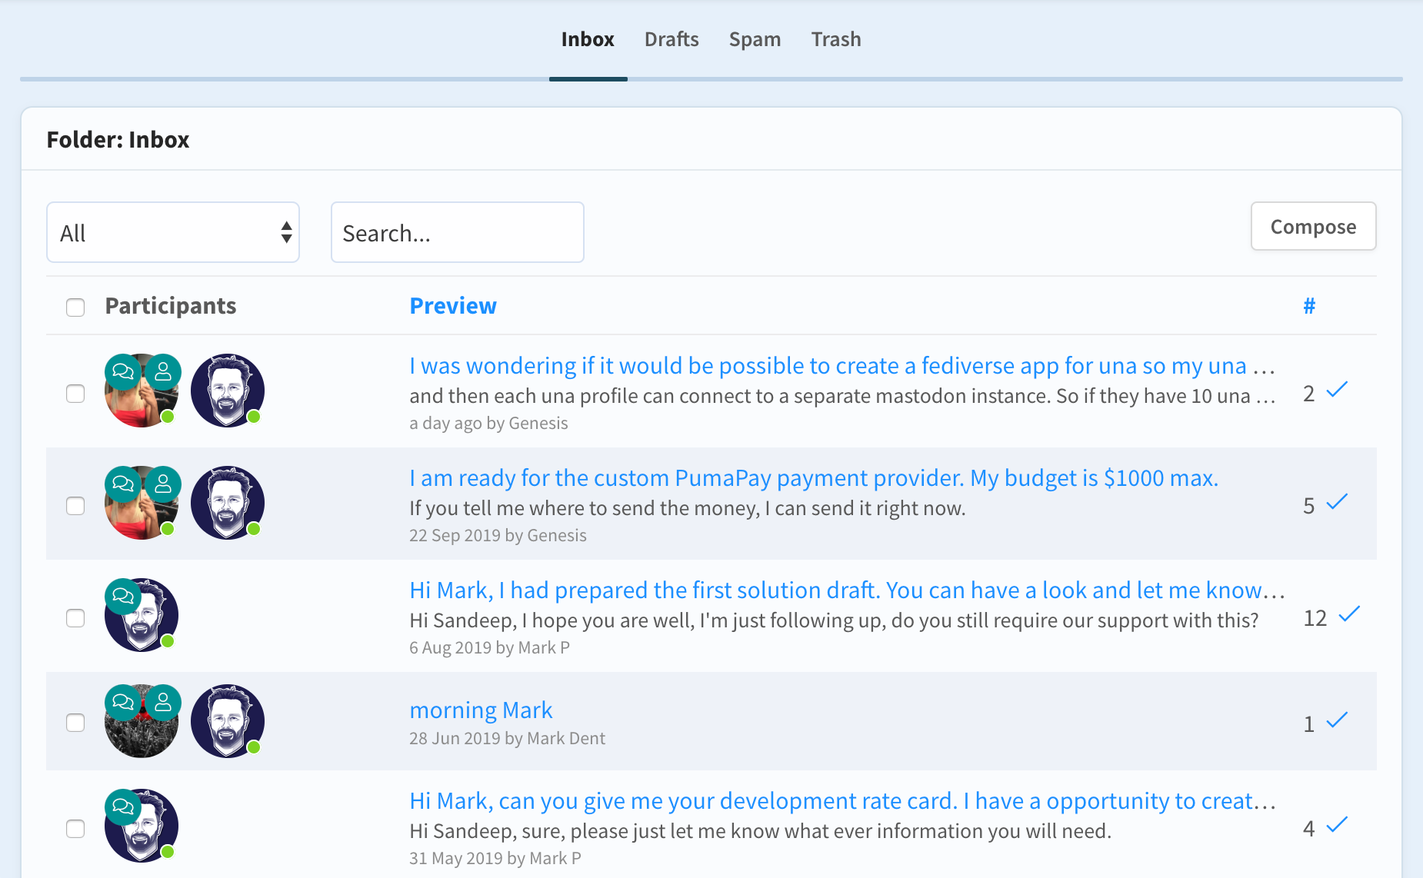Viewport: 1423px width, 878px height.
Task: Click chat bubble icon on solution draft row
Action: pos(123,596)
